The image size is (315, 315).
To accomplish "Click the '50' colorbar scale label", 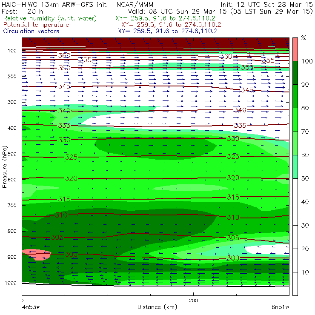I will (x=305, y=179).
